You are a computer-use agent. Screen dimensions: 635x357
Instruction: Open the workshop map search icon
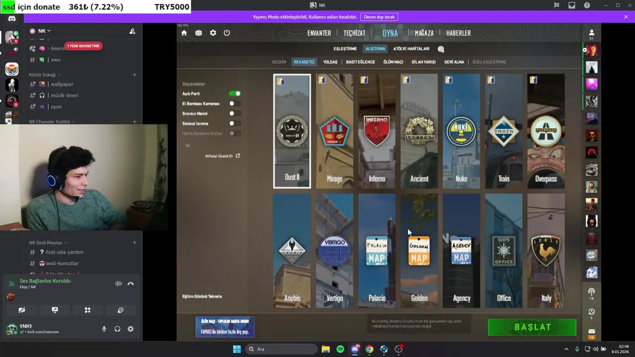(441, 49)
